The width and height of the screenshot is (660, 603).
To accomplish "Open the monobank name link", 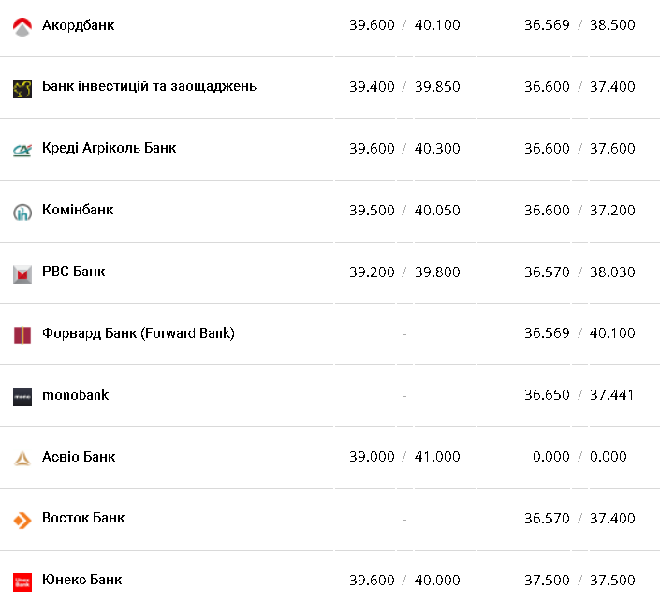I will [75, 395].
